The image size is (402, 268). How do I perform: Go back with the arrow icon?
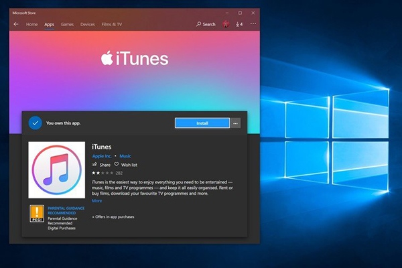[x=16, y=24]
